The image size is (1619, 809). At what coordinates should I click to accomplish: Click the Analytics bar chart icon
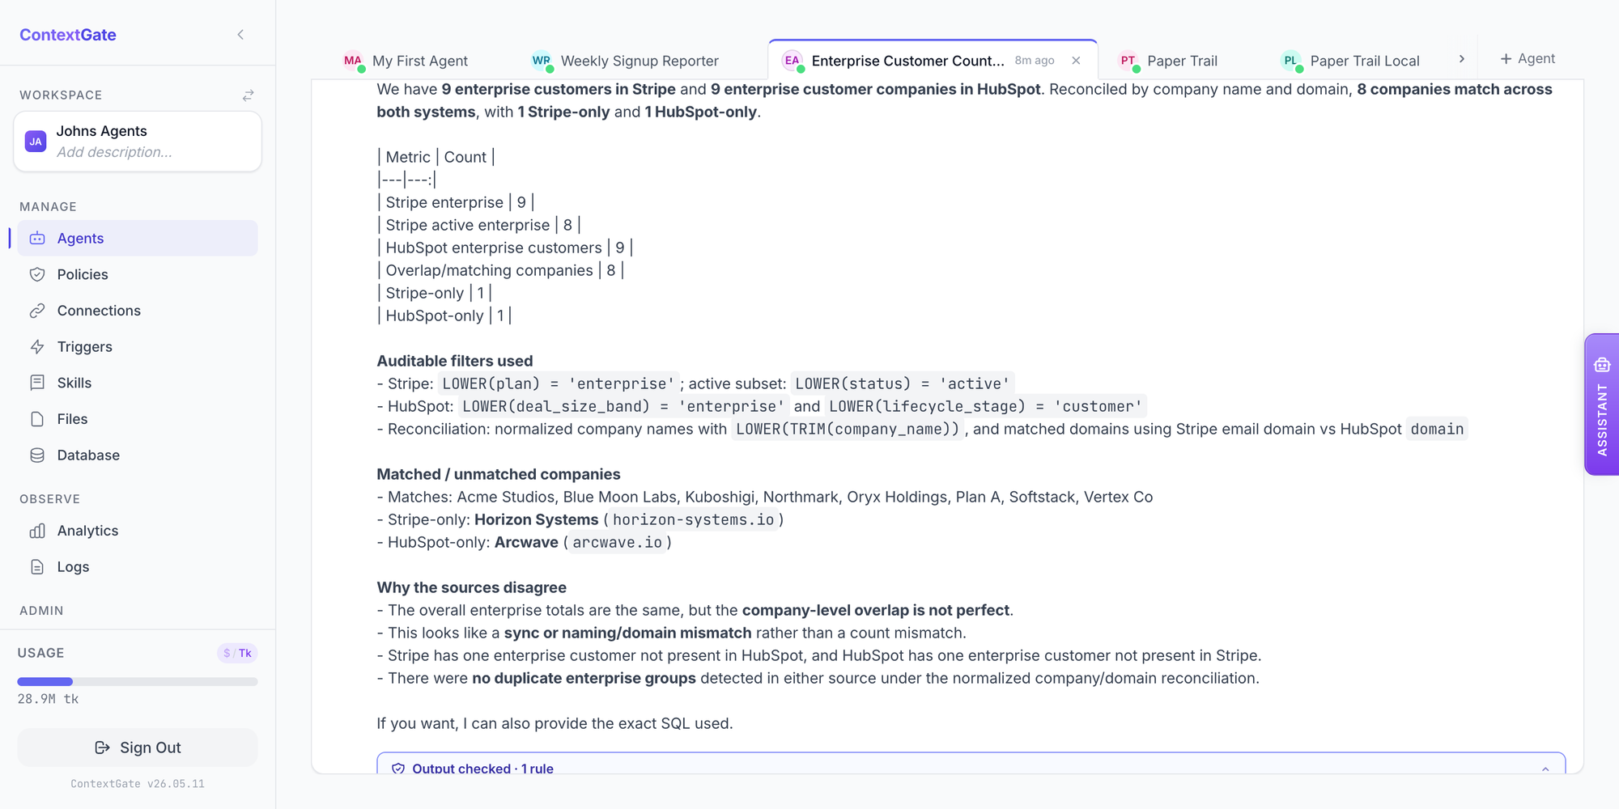click(37, 531)
